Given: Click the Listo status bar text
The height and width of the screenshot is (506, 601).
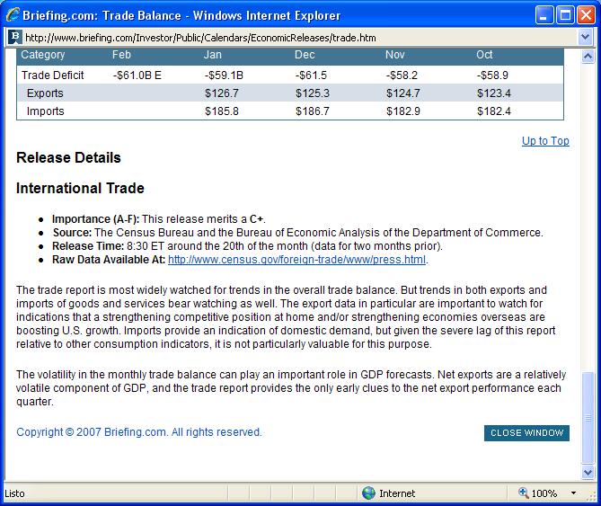Looking at the screenshot, I should 14,493.
